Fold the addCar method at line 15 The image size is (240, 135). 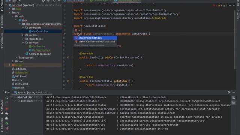pos(72,57)
